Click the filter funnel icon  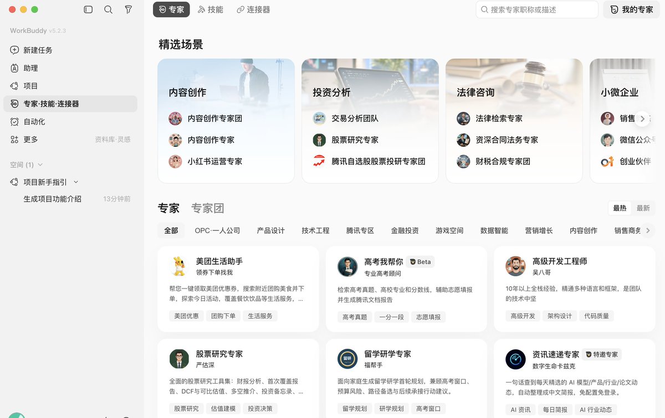click(128, 9)
